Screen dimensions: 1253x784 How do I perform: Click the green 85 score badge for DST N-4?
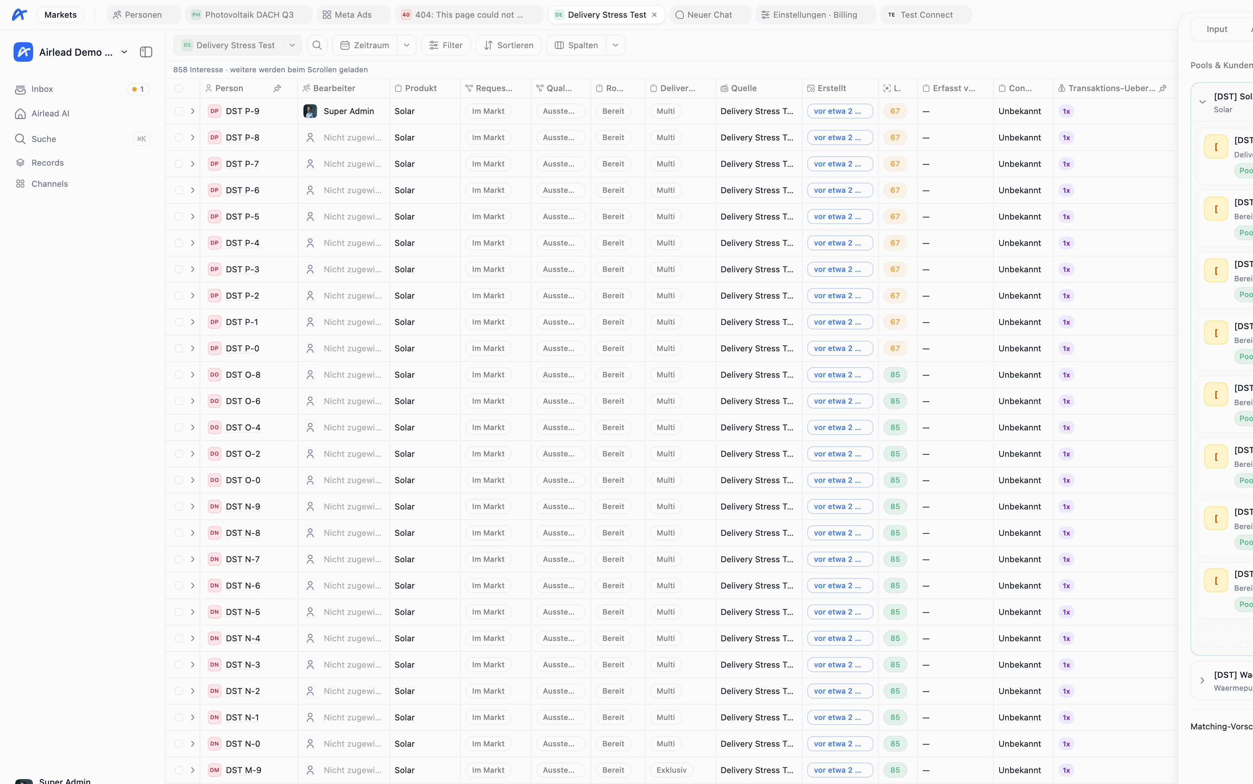[895, 638]
